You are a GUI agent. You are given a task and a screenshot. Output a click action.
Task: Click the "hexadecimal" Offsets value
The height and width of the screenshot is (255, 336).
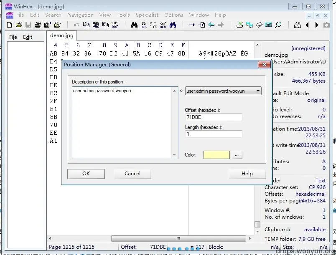coord(310,194)
